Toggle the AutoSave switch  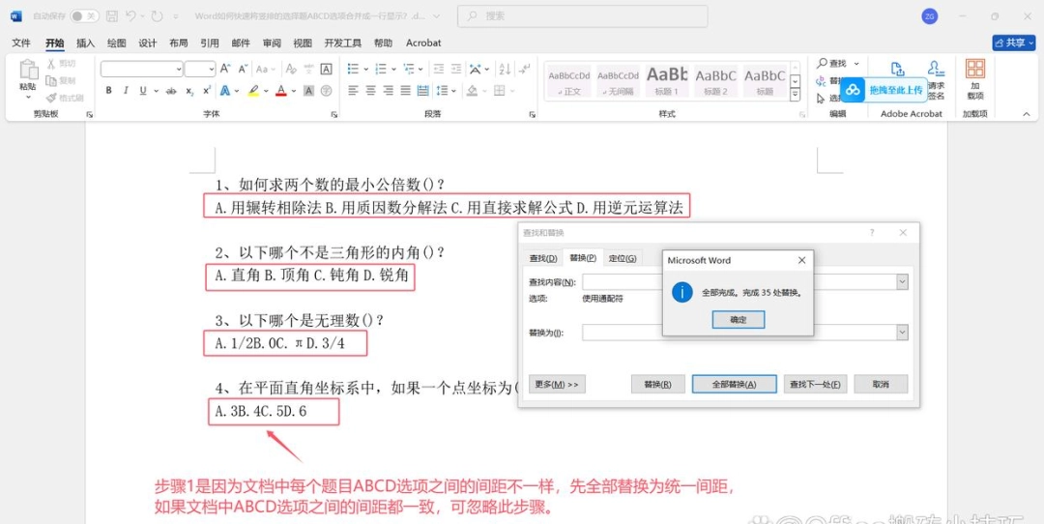[x=84, y=16]
